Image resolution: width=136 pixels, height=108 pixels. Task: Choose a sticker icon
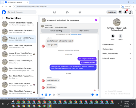pyautogui.click(x=50, y=94)
